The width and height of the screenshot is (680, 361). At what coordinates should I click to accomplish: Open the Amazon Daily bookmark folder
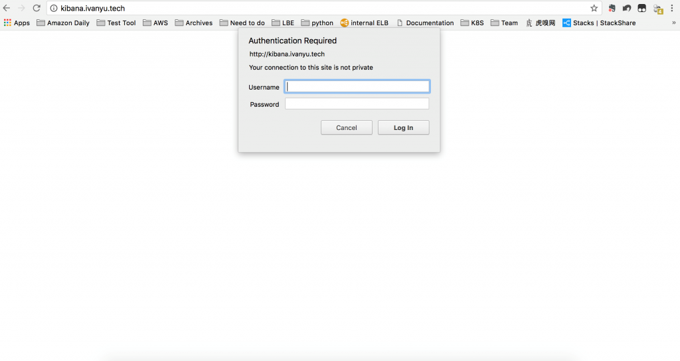coord(63,23)
